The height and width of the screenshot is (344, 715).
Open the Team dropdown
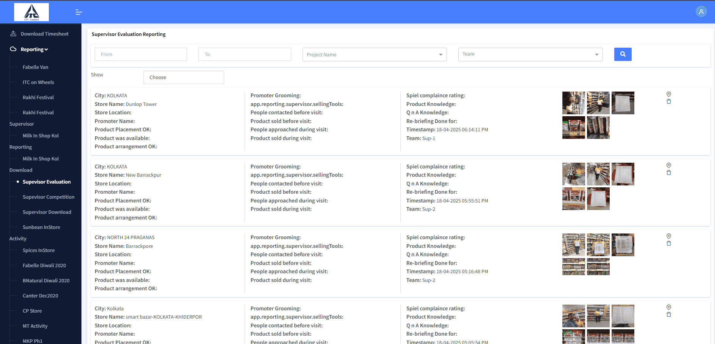point(530,54)
